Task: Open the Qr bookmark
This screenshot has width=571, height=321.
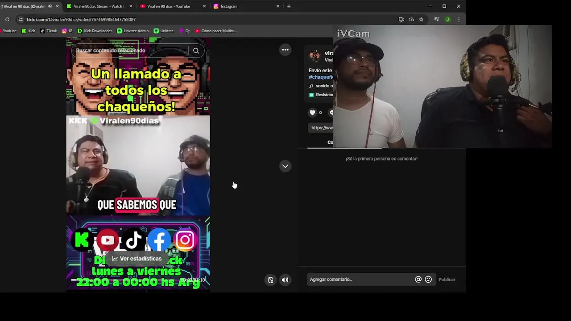Action: 185,31
